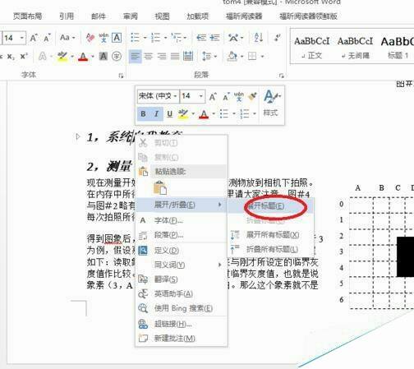
Task: Click the ribbon Character Border icon
Action: [117, 38]
